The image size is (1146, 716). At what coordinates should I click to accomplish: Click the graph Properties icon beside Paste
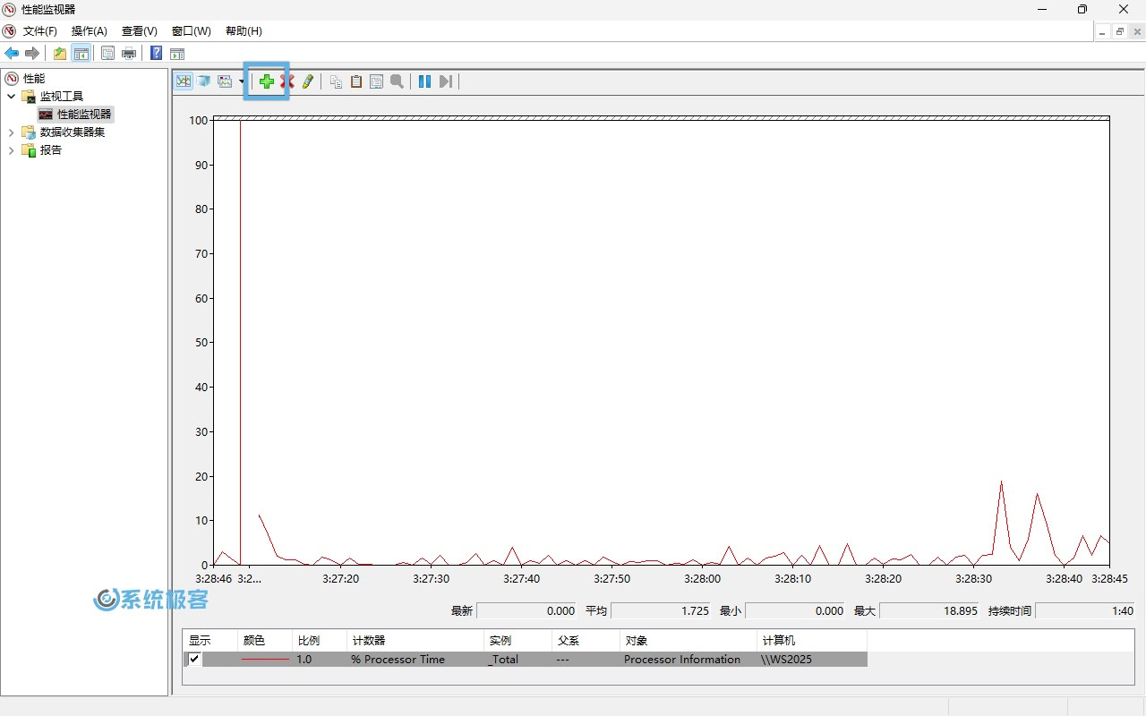(x=376, y=81)
